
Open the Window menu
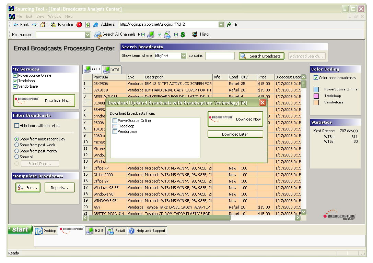[55, 16]
